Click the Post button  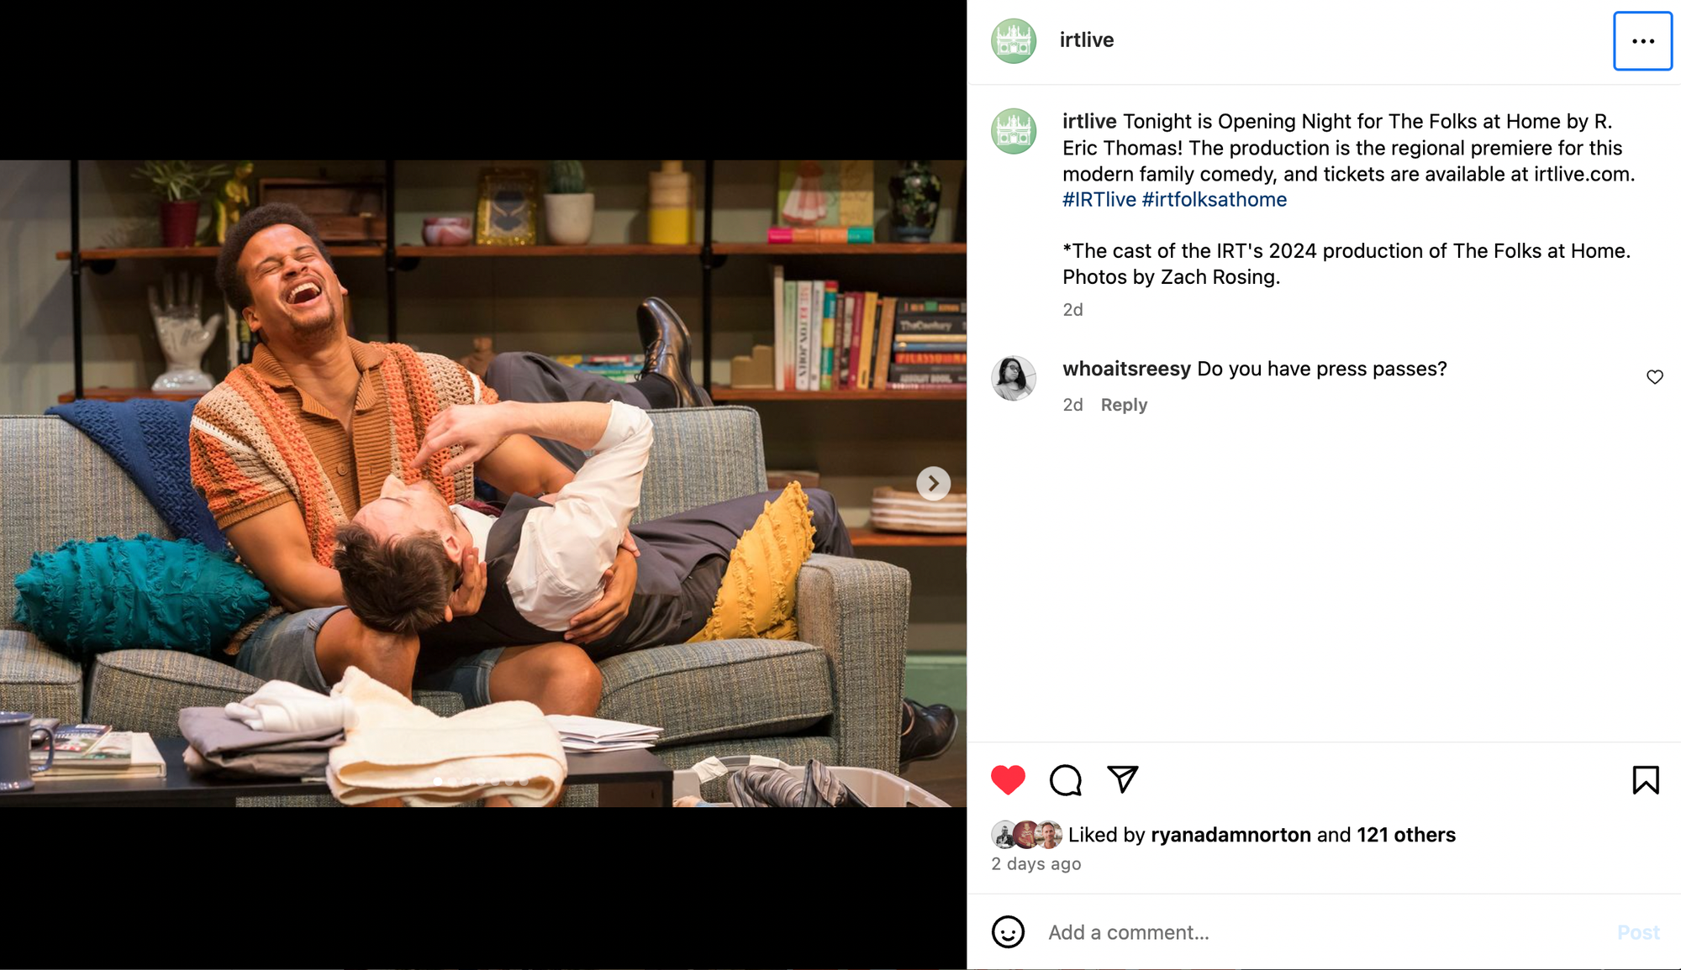coord(1638,932)
